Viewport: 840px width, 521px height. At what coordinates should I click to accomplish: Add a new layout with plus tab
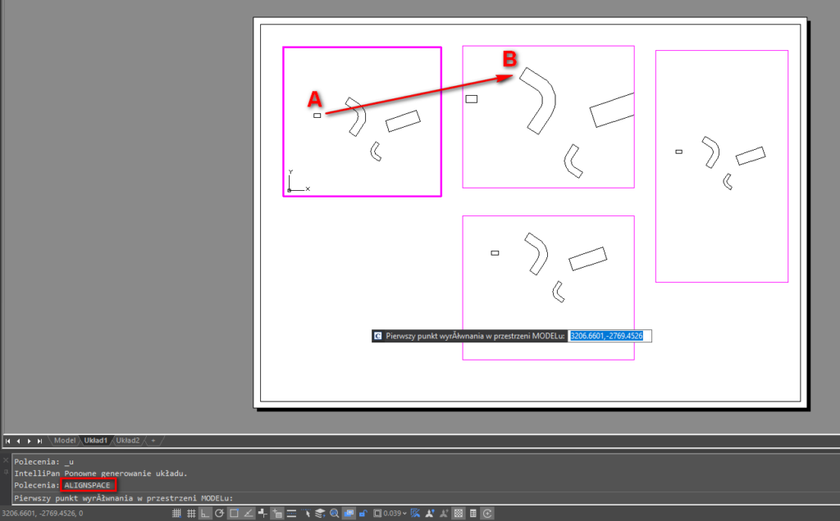pos(152,441)
